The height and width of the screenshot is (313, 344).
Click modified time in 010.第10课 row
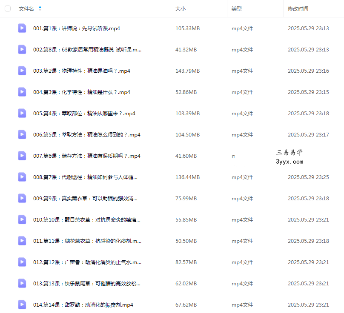308,220
